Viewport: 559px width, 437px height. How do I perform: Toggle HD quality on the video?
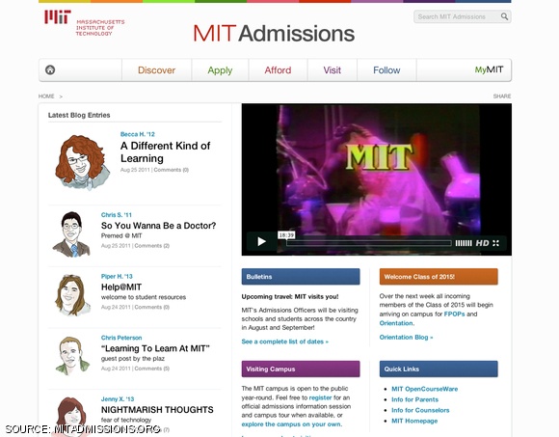(x=482, y=243)
